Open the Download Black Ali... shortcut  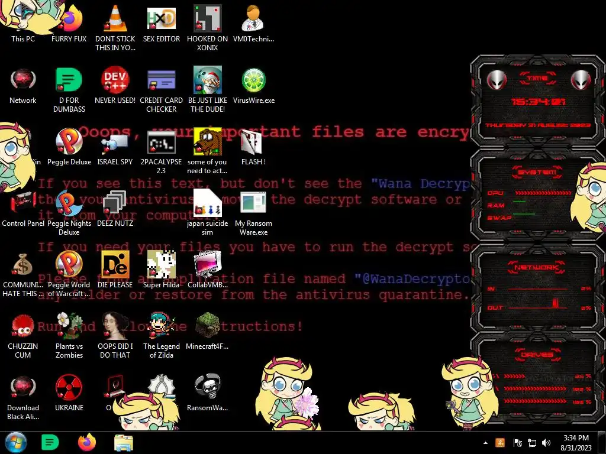tap(23, 398)
